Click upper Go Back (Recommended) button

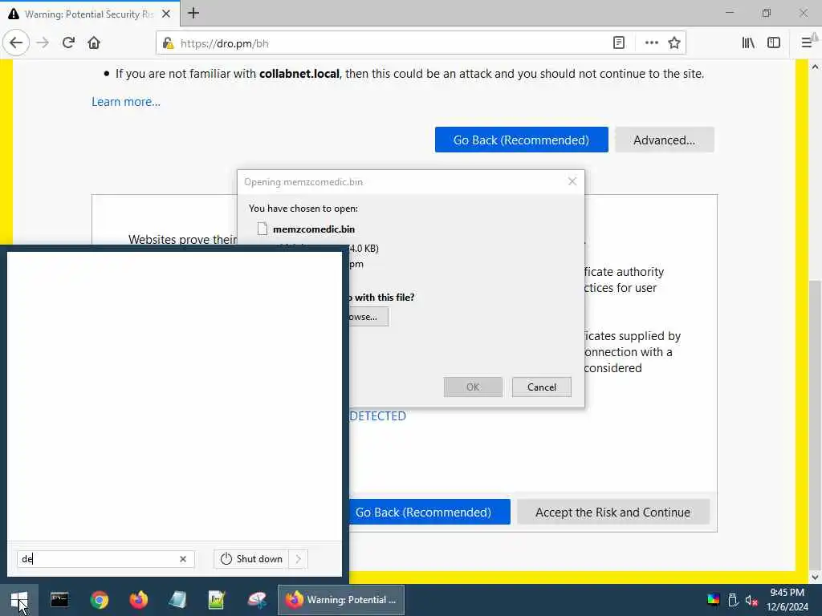521,140
